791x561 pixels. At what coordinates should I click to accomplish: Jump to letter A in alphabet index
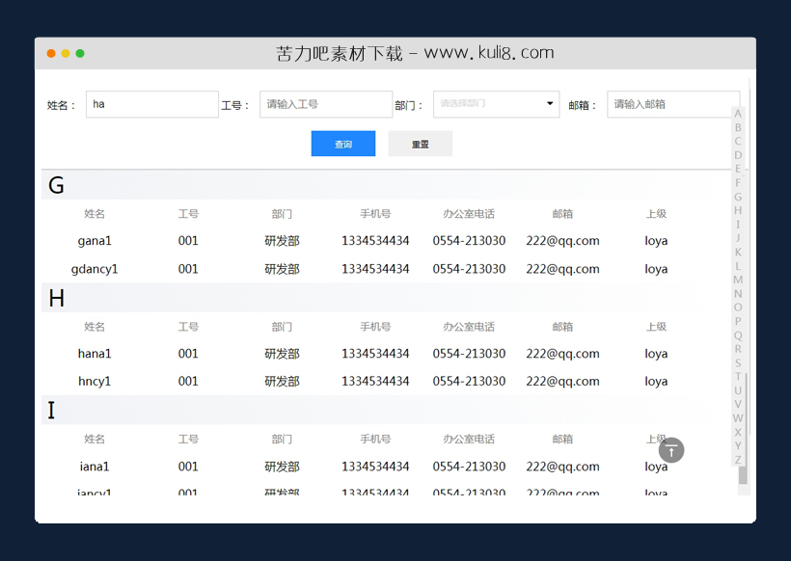coord(737,113)
